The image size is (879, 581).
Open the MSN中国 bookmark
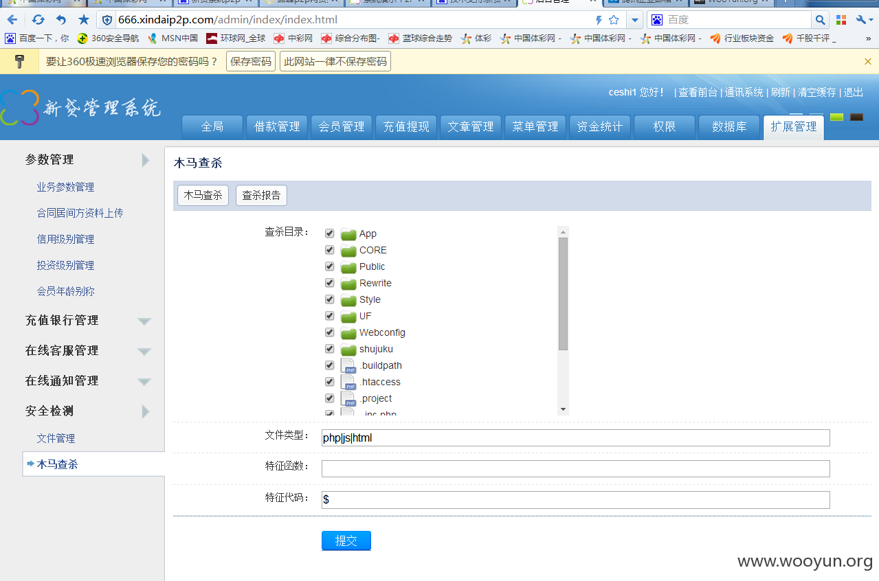pyautogui.click(x=173, y=38)
